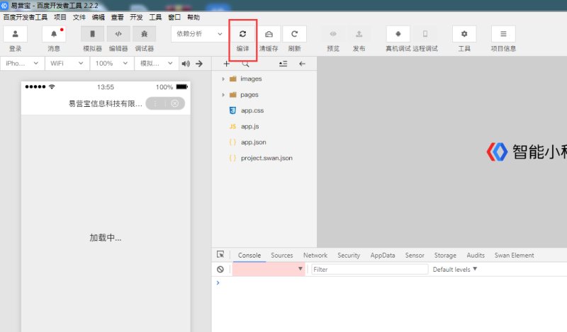567x332 pixels.
Task: Switch to the Network tab
Action: (315, 256)
